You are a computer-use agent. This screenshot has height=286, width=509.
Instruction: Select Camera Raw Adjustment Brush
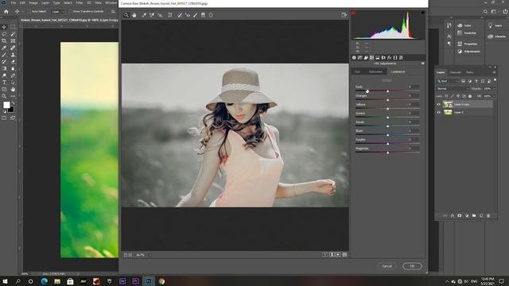[x=195, y=15]
